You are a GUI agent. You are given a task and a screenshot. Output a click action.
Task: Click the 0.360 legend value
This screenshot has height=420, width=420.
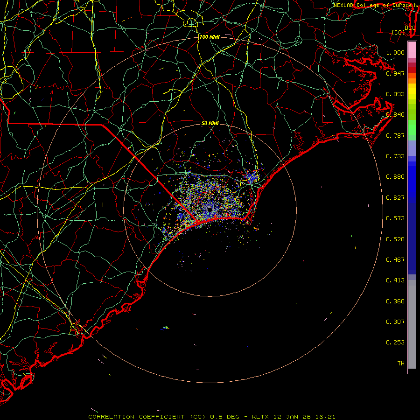(x=395, y=301)
